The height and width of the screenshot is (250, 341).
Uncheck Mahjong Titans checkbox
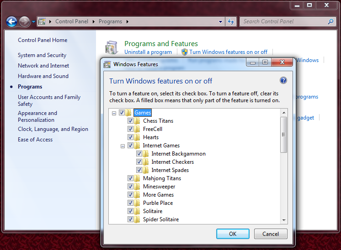pos(130,178)
